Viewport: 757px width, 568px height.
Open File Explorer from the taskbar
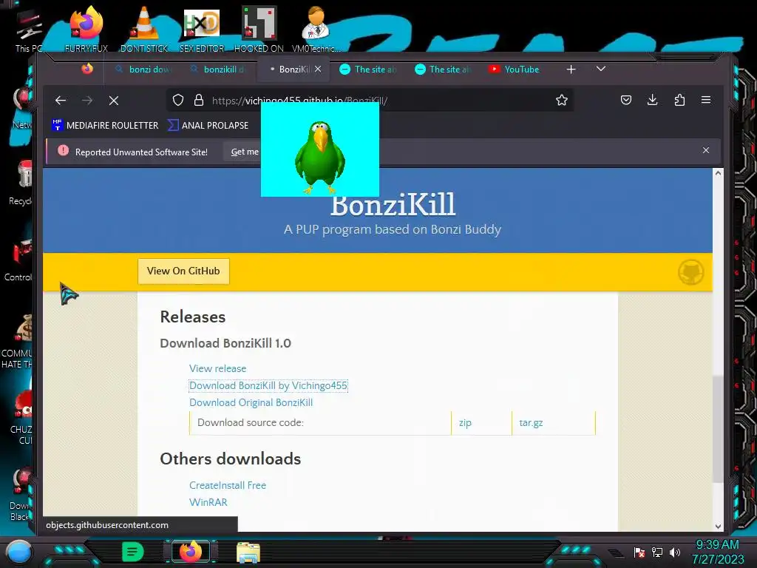click(x=248, y=552)
